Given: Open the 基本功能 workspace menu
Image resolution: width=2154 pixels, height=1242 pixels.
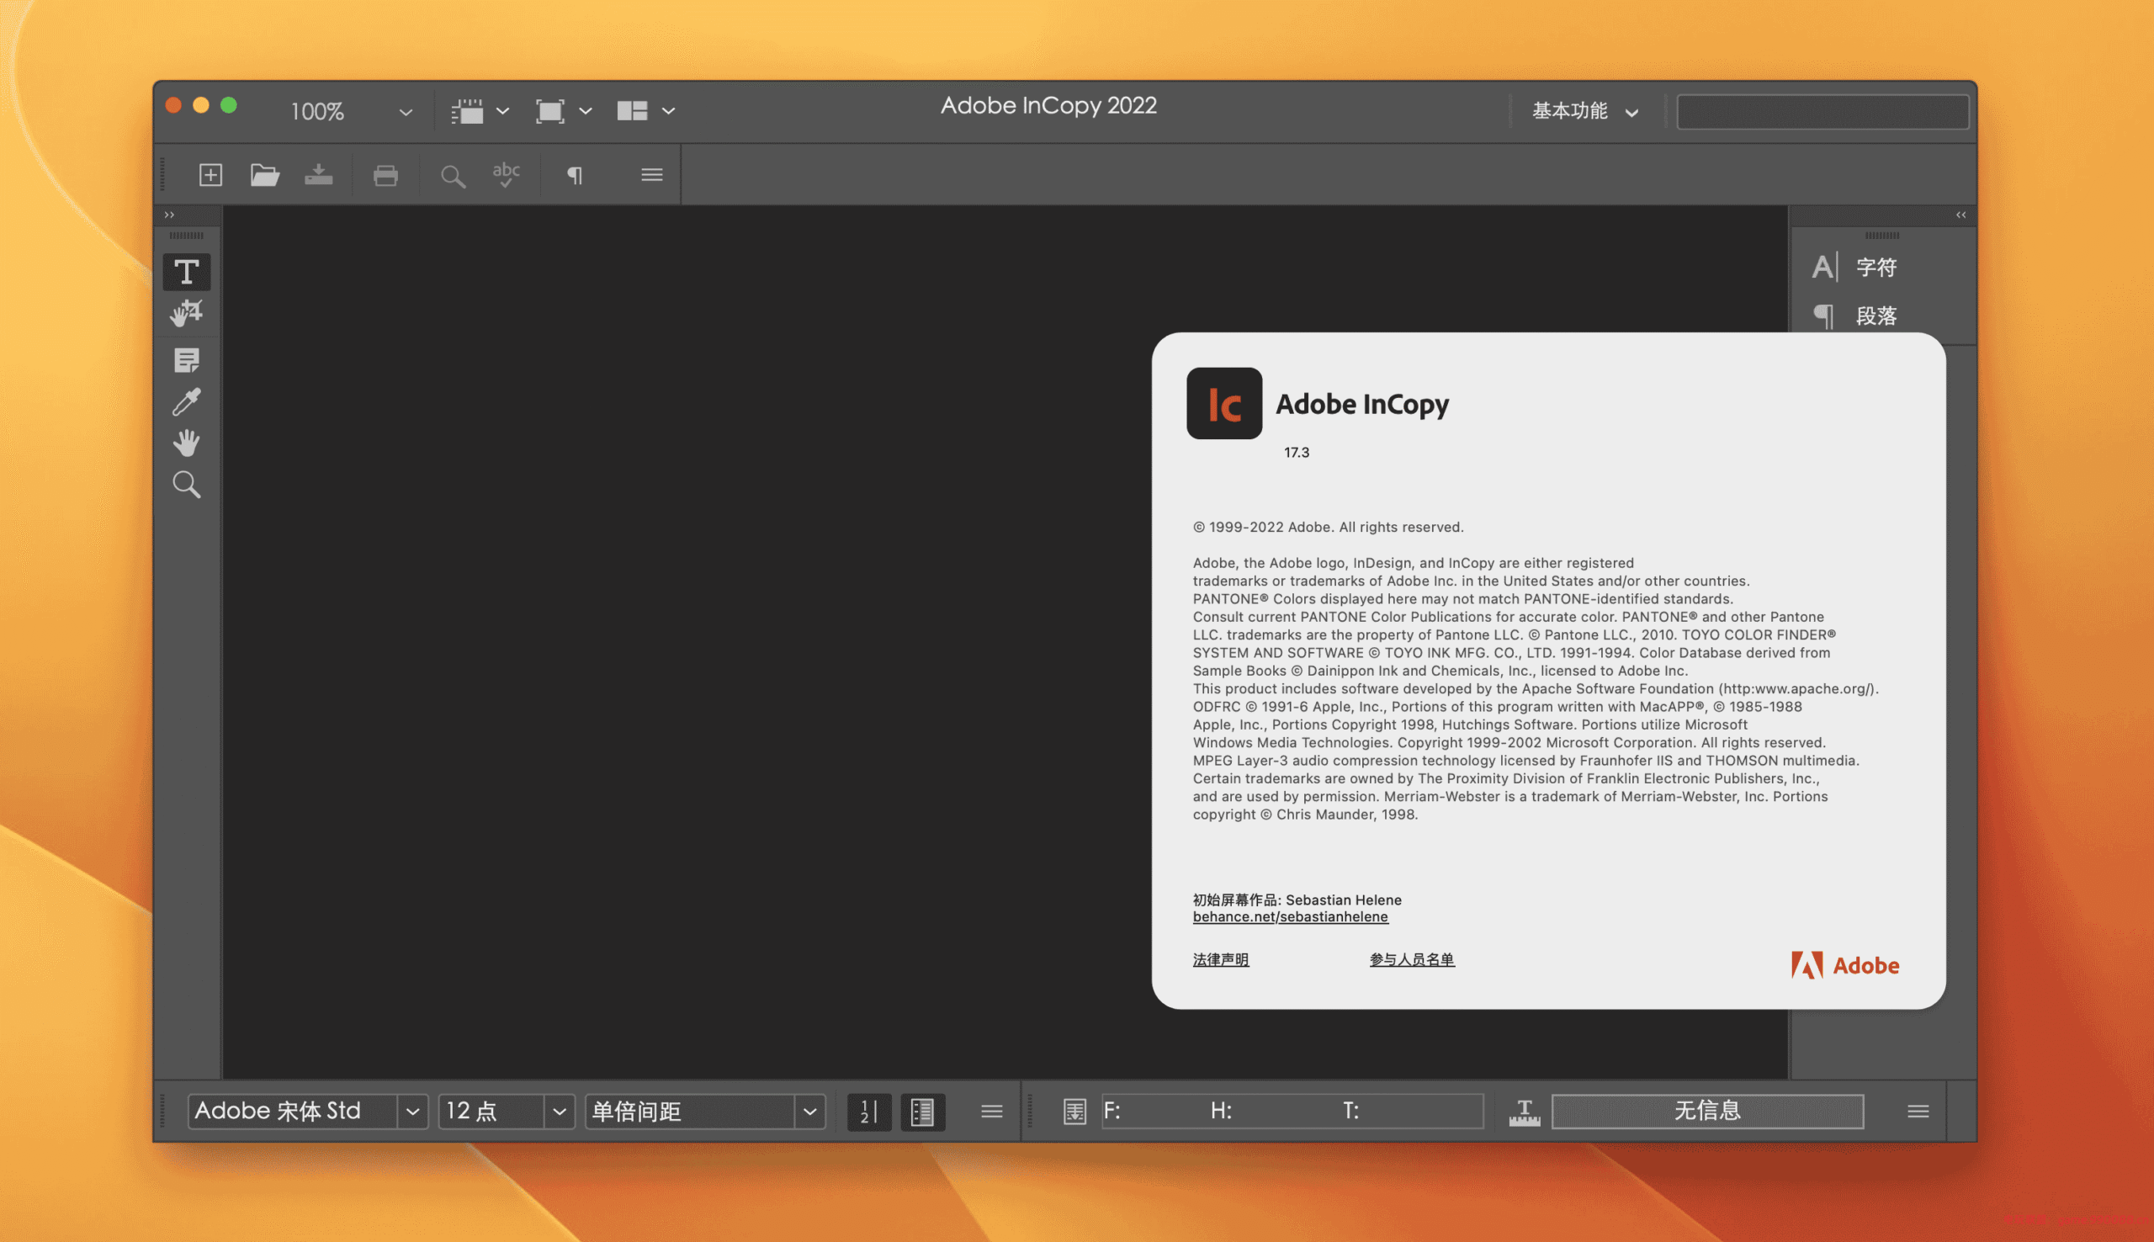Looking at the screenshot, I should coord(1584,111).
